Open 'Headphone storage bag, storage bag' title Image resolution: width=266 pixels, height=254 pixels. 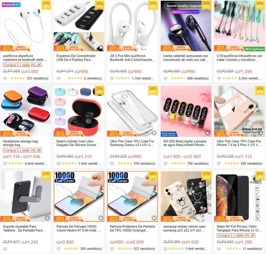pos(21,143)
